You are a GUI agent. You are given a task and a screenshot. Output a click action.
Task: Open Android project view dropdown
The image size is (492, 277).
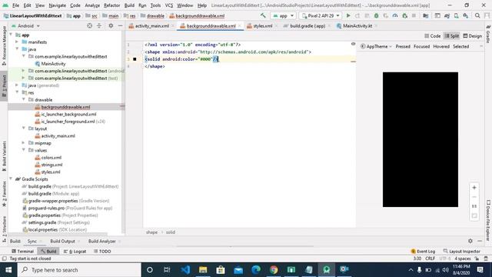pos(25,25)
